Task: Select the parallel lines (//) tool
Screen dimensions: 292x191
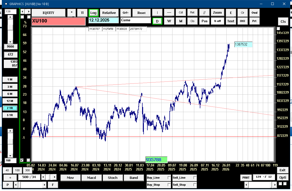Action: [x=204, y=13]
